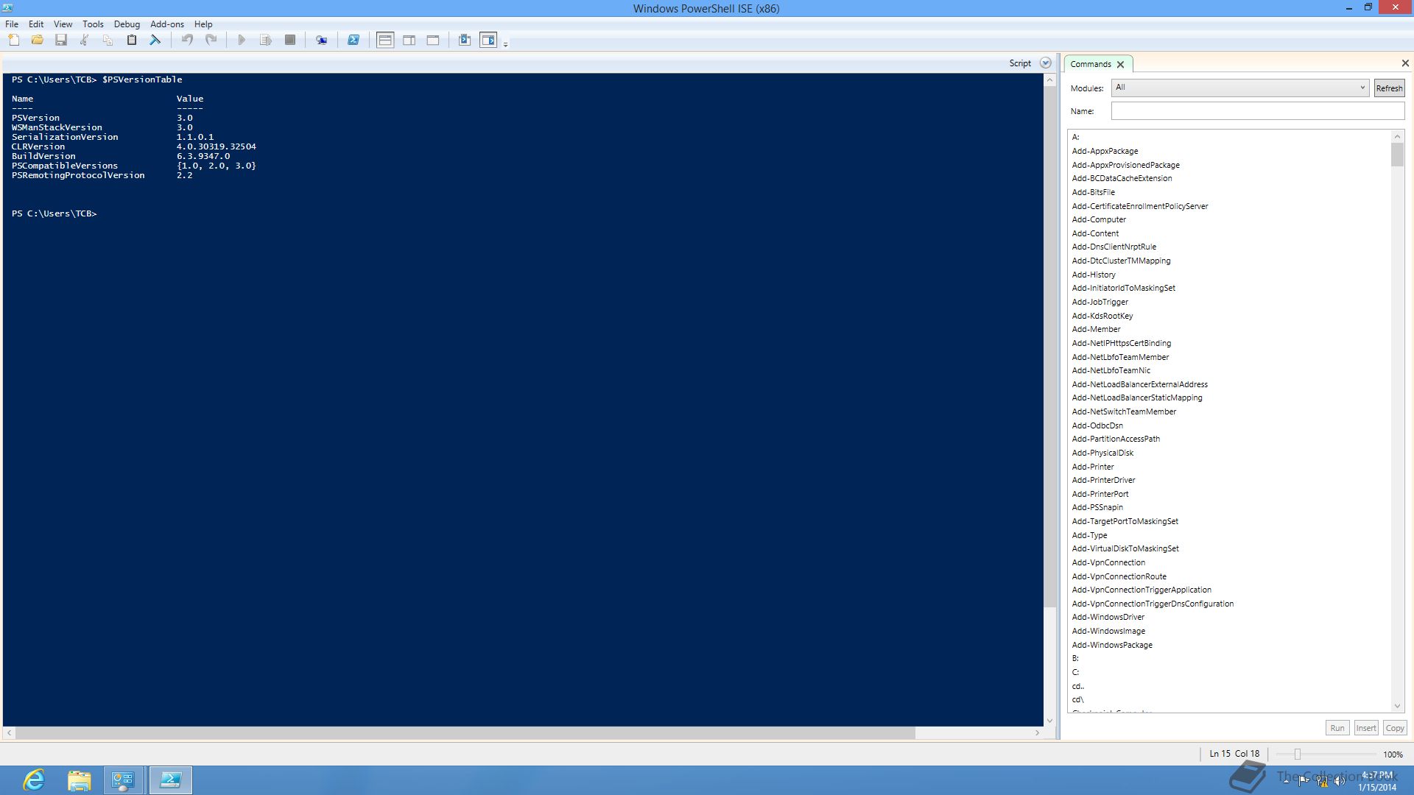Copy selection using the toolbar Copy icon
This screenshot has height=795, width=1414.
point(108,40)
